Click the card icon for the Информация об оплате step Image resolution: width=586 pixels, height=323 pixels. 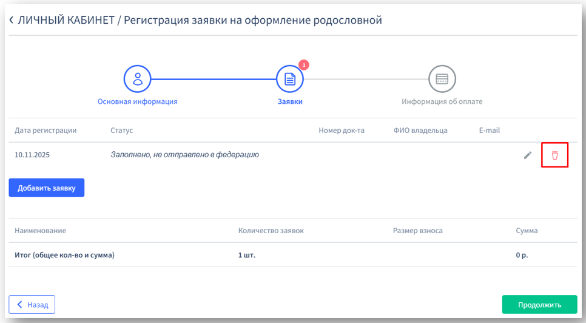[442, 78]
